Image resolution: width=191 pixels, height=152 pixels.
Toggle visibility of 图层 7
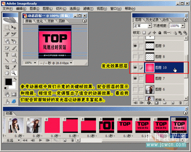click(x=135, y=79)
